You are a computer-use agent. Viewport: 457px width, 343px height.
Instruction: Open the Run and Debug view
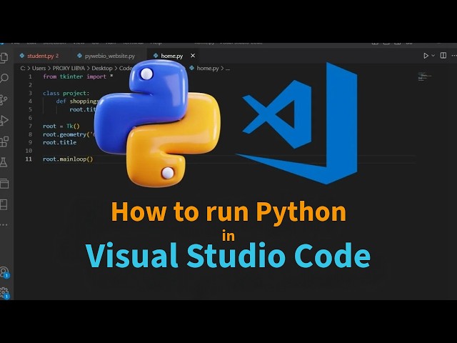tap(4, 120)
